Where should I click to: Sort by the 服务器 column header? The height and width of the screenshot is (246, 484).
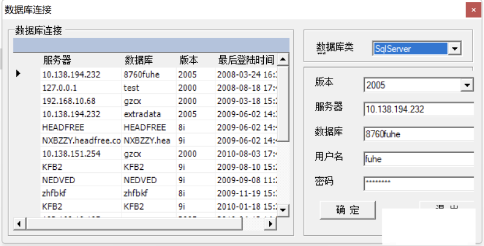click(x=57, y=60)
